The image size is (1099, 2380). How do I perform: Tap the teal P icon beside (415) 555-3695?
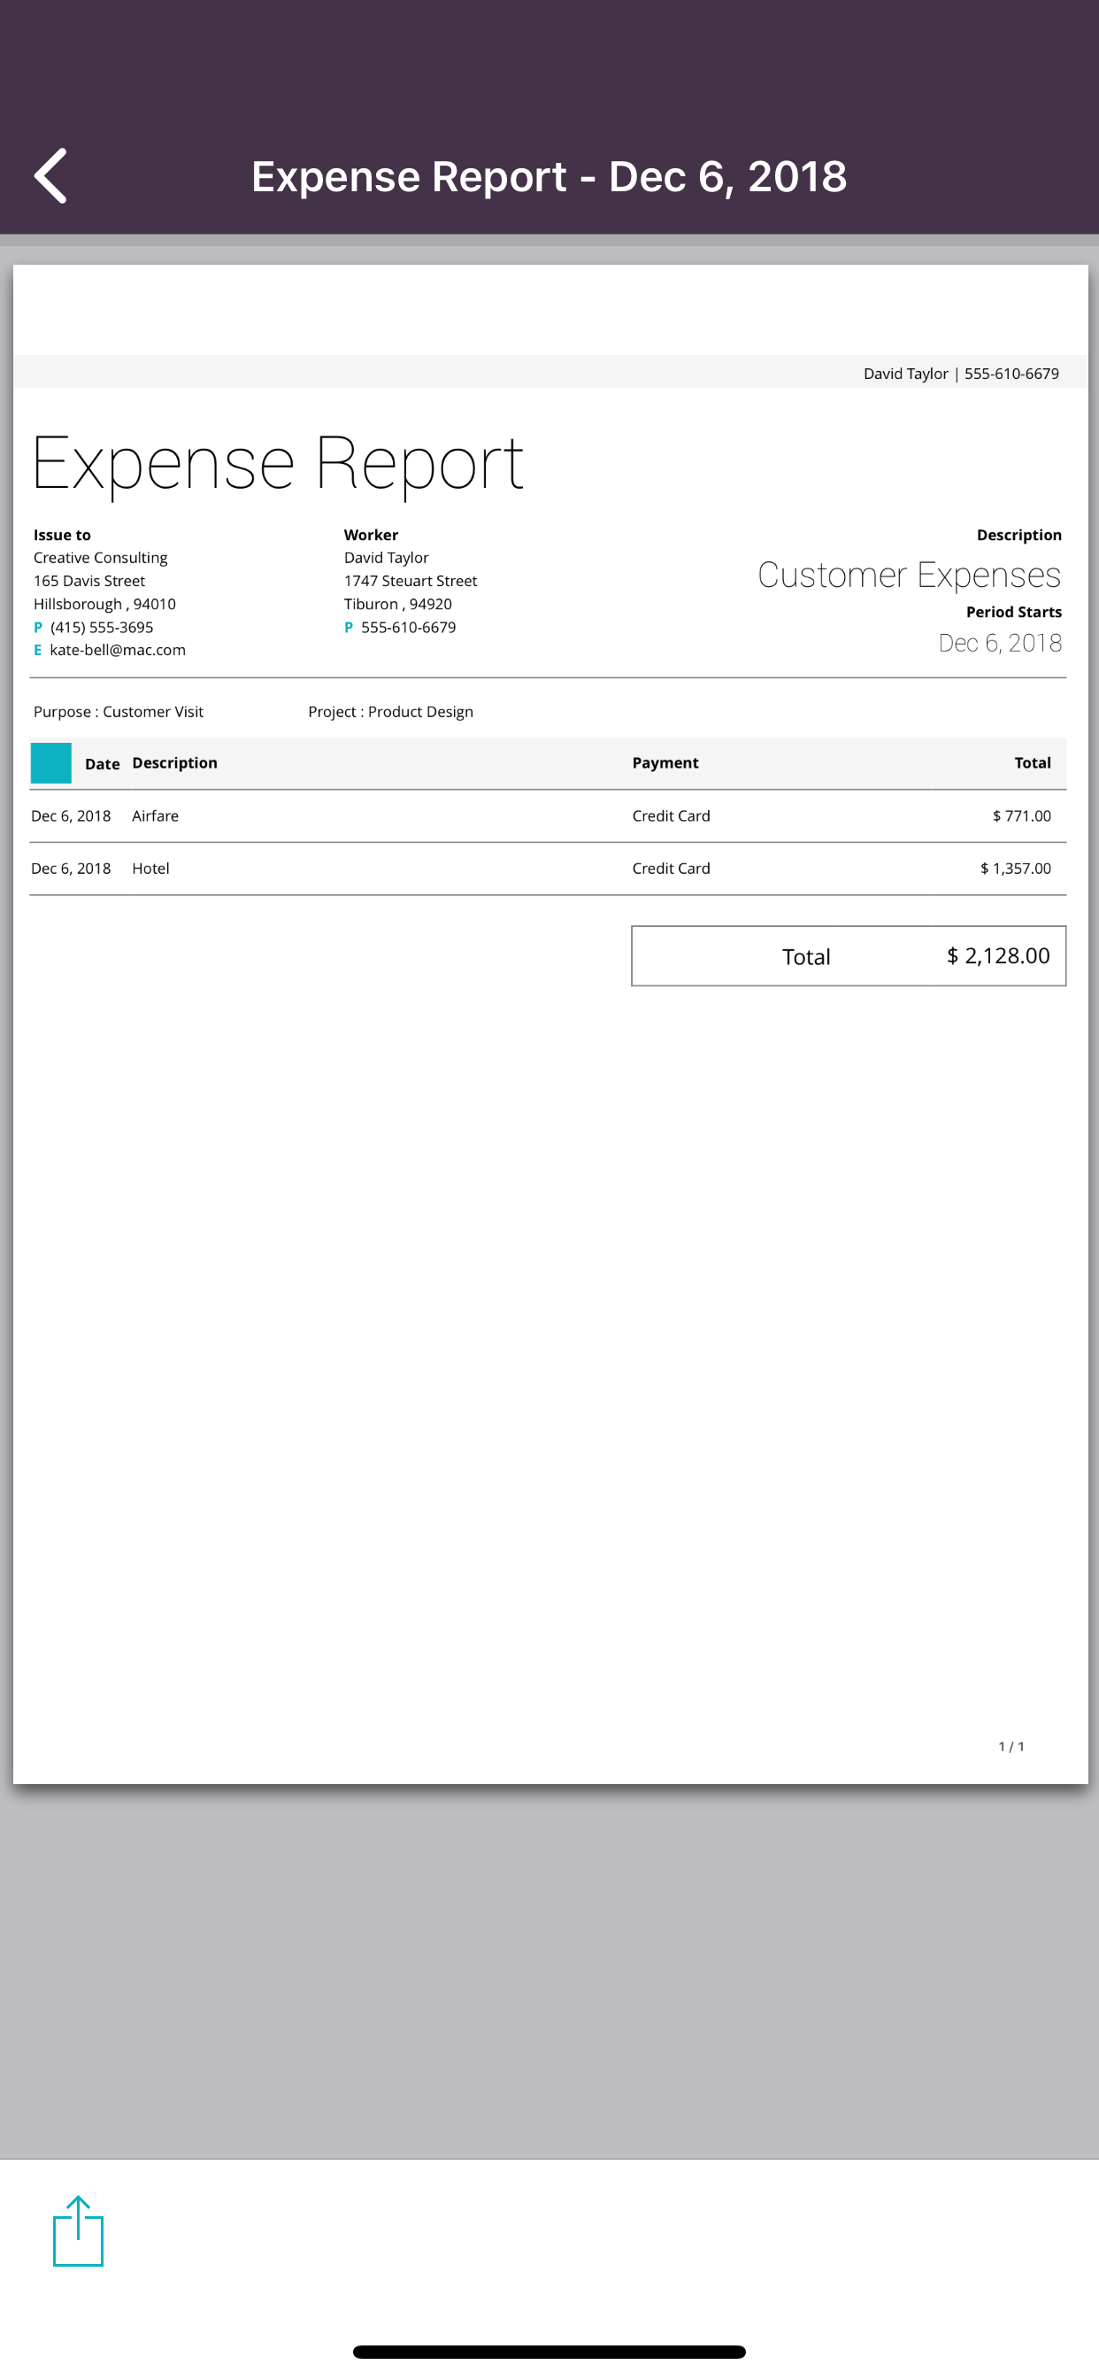coord(38,628)
